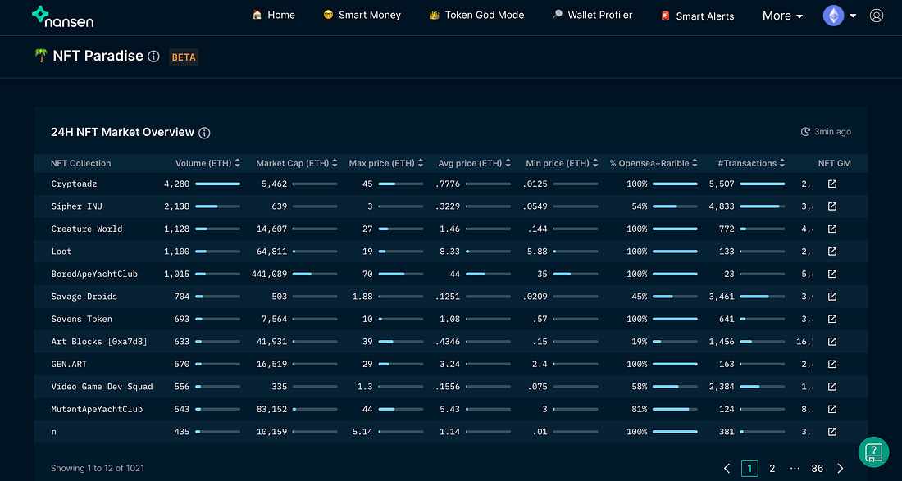902x481 pixels.
Task: Open NFT GM link for MutantApeYachtClub
Action: point(831,409)
